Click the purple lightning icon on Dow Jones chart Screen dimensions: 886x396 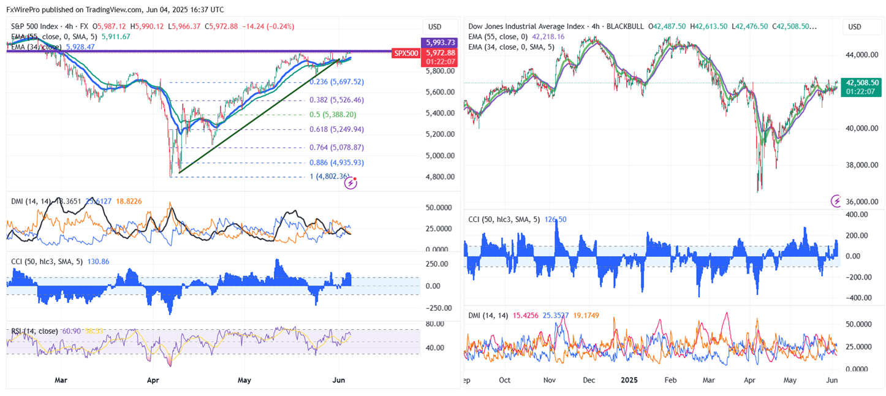coord(836,200)
